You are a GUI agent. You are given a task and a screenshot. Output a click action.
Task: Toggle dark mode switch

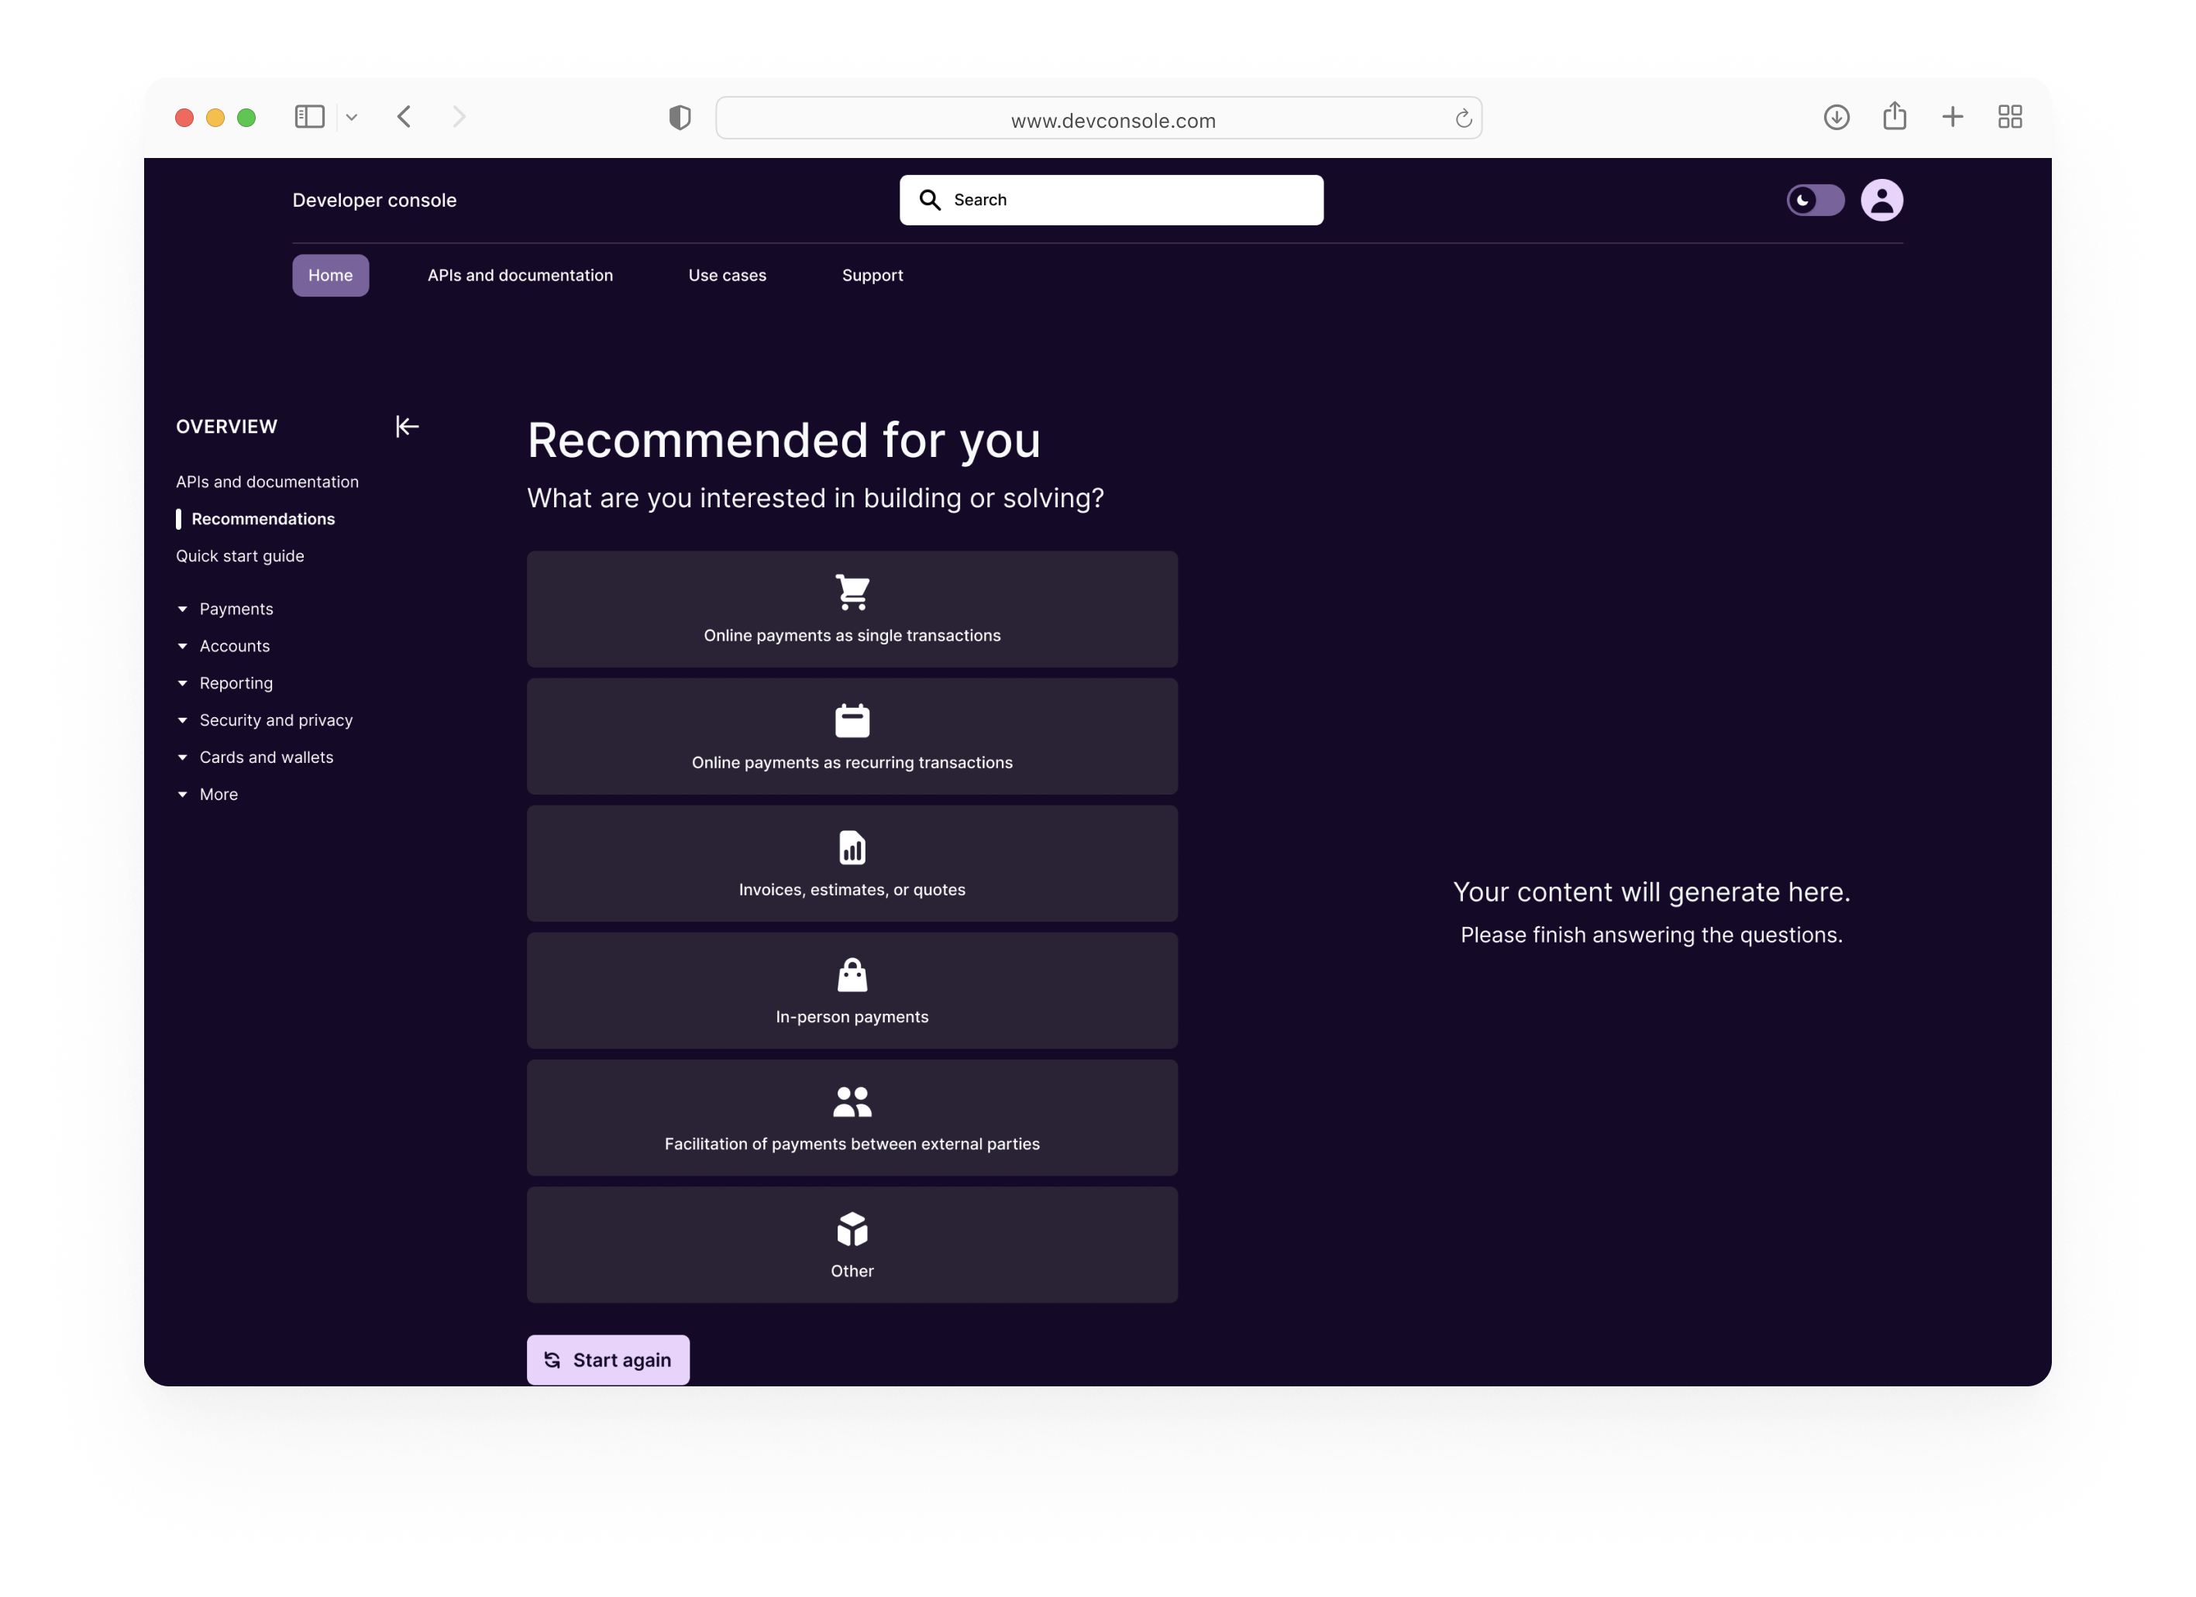click(x=1815, y=201)
